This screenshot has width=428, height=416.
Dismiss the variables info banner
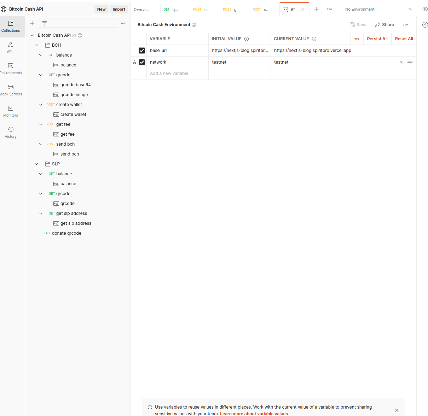coord(397,410)
